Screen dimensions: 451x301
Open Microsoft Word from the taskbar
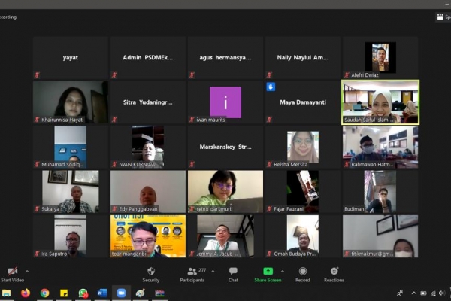click(x=101, y=293)
